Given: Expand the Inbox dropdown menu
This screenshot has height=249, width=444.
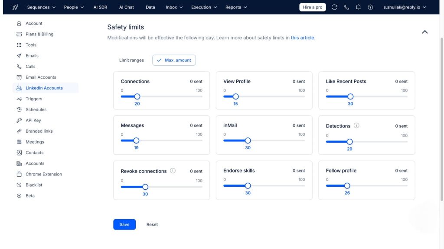Looking at the screenshot, I should point(174,7).
